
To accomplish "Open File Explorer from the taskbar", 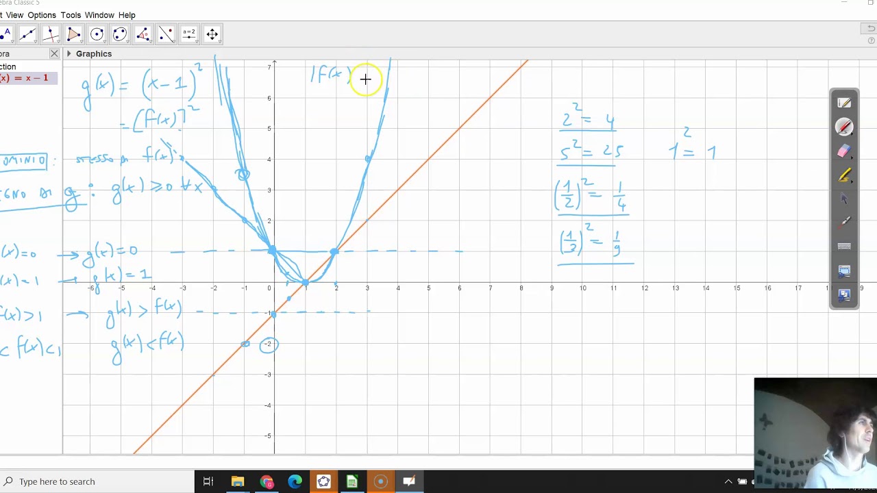I will pyautogui.click(x=237, y=481).
